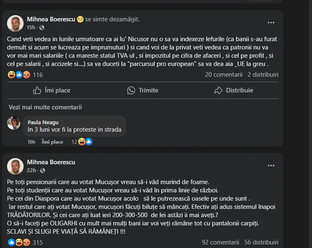The height and width of the screenshot is (248, 312).
Task: Expand Vezi mai multe comentarii
Action: pos(45,107)
